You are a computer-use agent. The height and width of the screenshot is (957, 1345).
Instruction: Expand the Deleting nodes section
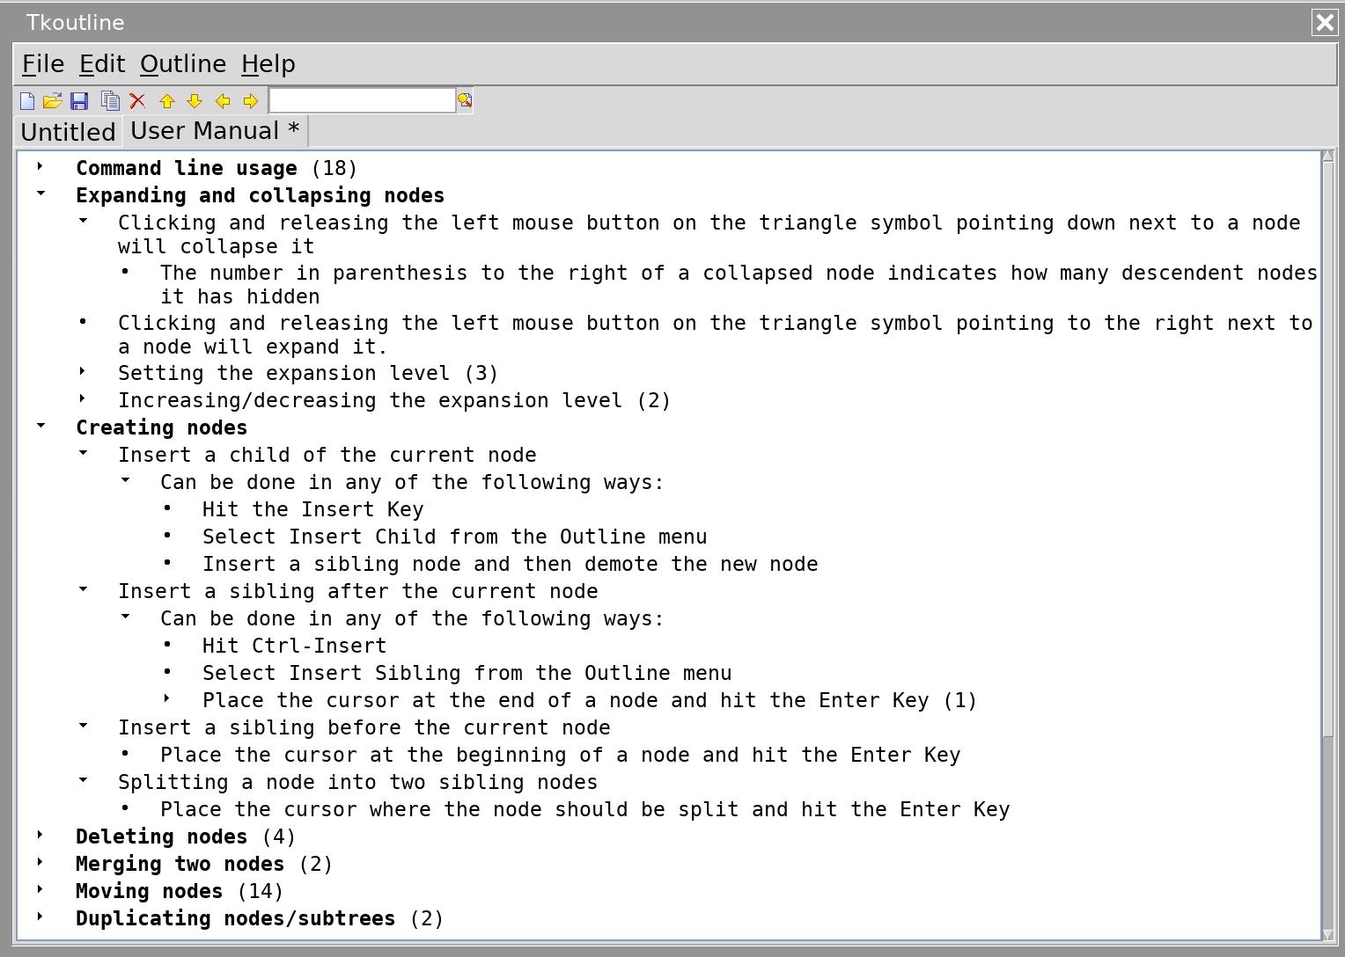coord(40,835)
